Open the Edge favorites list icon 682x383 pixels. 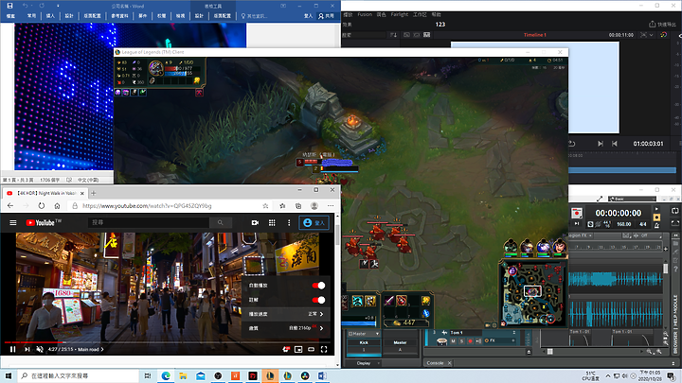(x=282, y=206)
